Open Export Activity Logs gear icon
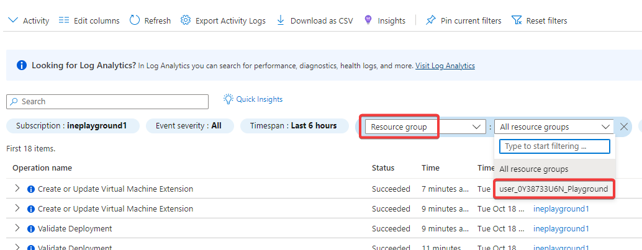This screenshot has height=250, width=642. click(185, 20)
